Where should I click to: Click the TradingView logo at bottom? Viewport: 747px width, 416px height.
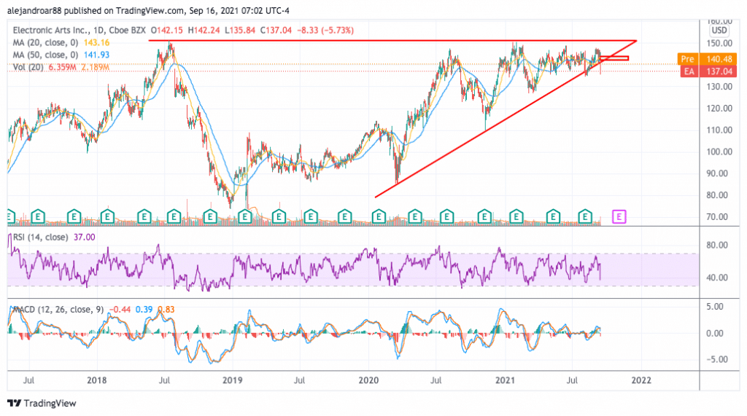click(42, 403)
